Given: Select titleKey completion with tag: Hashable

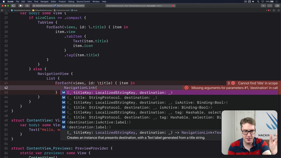Looking at the screenshot, I should pos(141,112).
